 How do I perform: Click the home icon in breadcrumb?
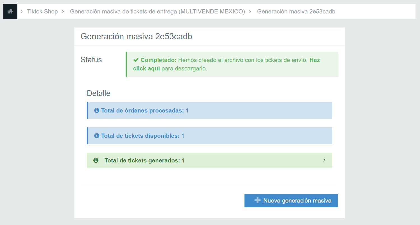10,12
